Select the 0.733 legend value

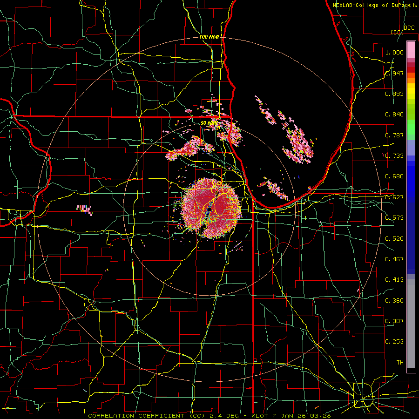pos(394,156)
